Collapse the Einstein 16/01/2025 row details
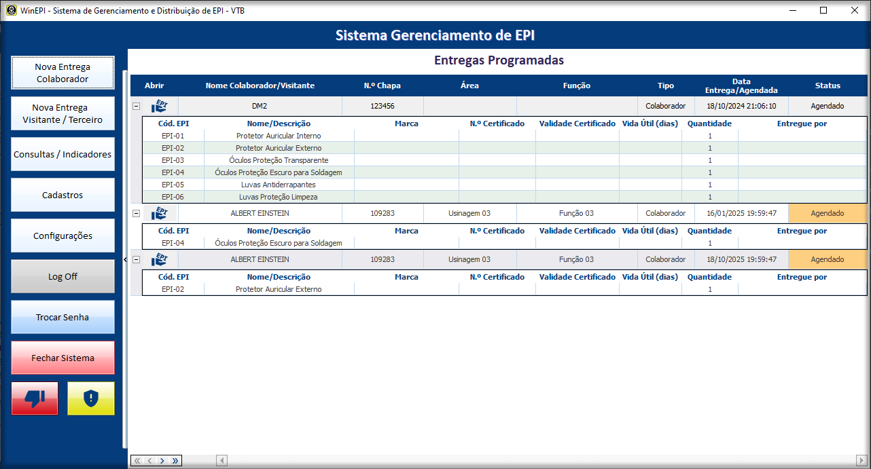The image size is (871, 469). 136,213
